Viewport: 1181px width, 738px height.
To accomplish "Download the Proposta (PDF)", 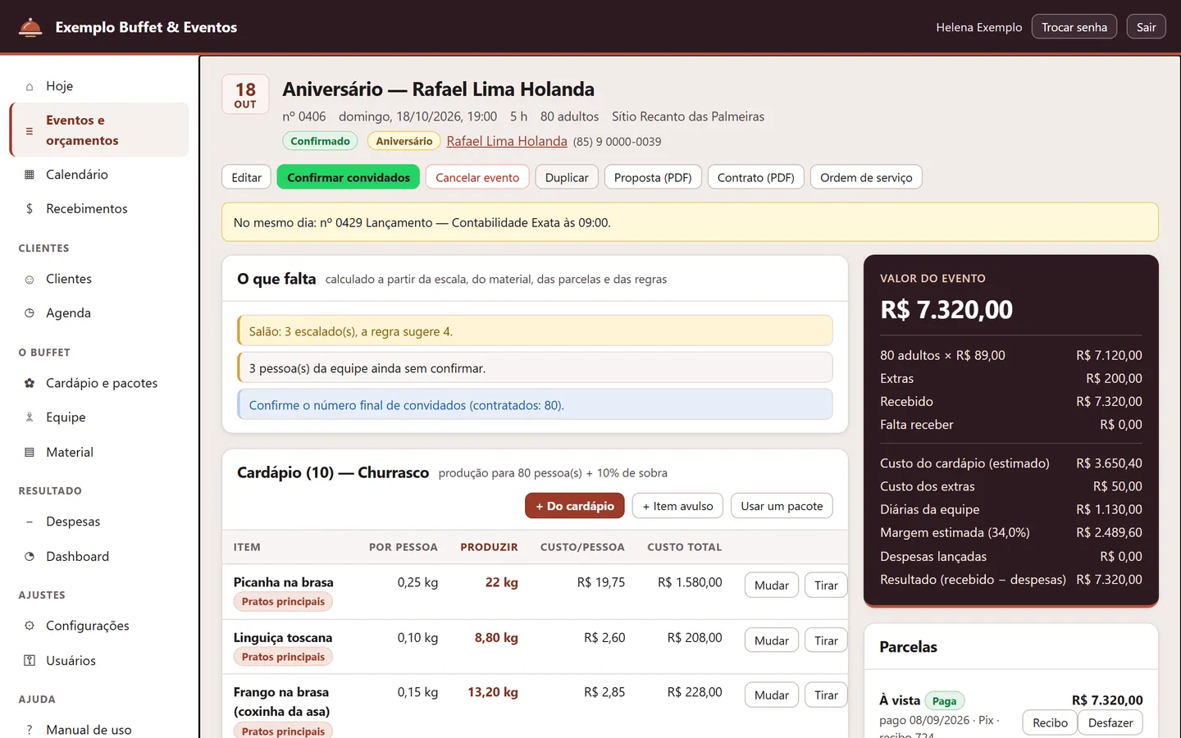I will point(653,177).
